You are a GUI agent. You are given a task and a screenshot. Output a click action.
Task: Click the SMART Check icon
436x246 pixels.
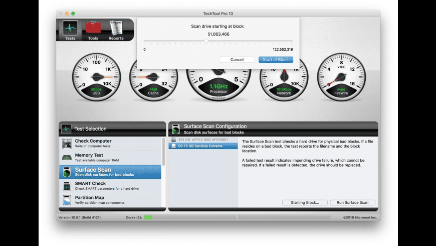67,186
